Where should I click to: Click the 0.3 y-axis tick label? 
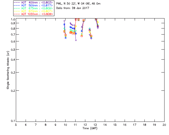pyautogui.click(x=13, y=73)
